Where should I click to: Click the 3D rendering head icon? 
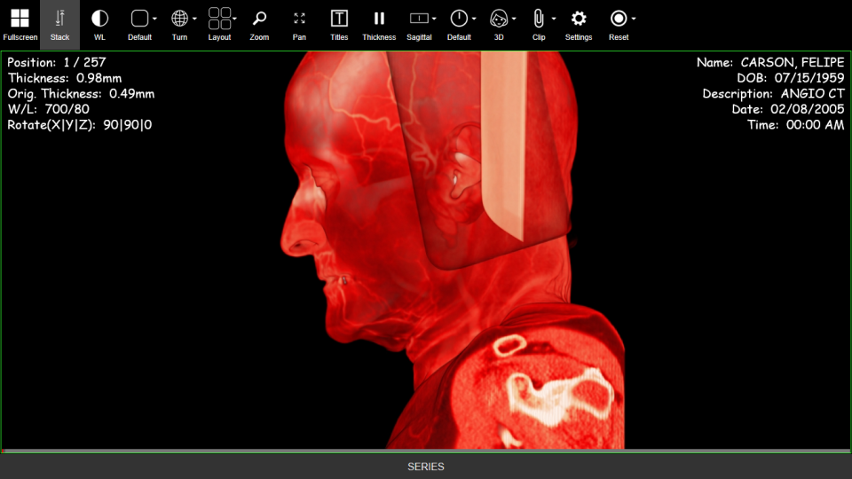(x=498, y=19)
